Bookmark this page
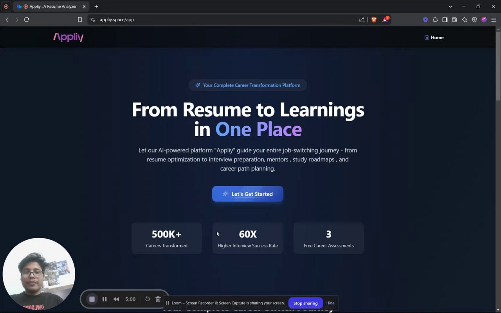The image size is (501, 313). point(80,20)
